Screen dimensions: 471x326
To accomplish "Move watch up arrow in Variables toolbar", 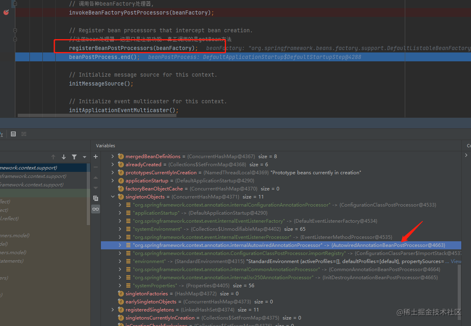I will pyautogui.click(x=96, y=178).
